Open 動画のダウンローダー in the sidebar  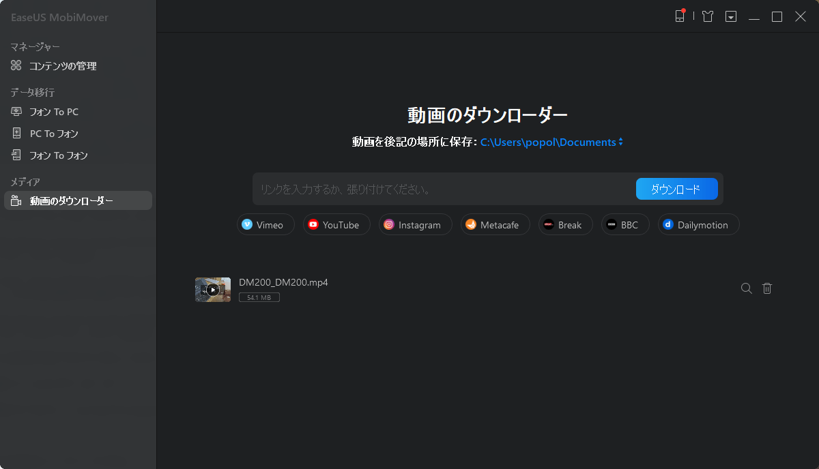point(78,200)
